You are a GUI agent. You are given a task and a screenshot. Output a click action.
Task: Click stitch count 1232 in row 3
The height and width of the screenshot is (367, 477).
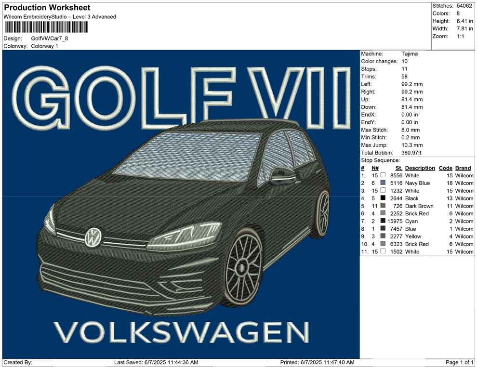[397, 191]
